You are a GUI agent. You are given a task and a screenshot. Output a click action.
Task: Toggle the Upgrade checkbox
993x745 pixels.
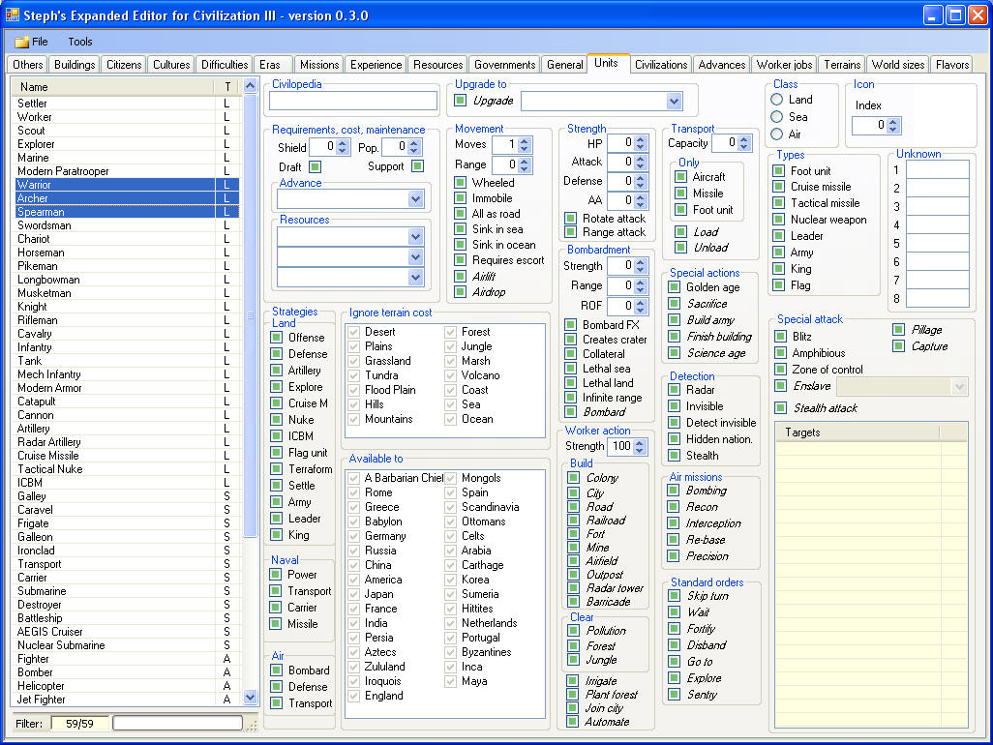pyautogui.click(x=461, y=100)
